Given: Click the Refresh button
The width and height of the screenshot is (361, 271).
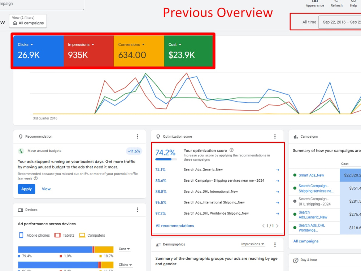Looking at the screenshot, I should [336, 4].
